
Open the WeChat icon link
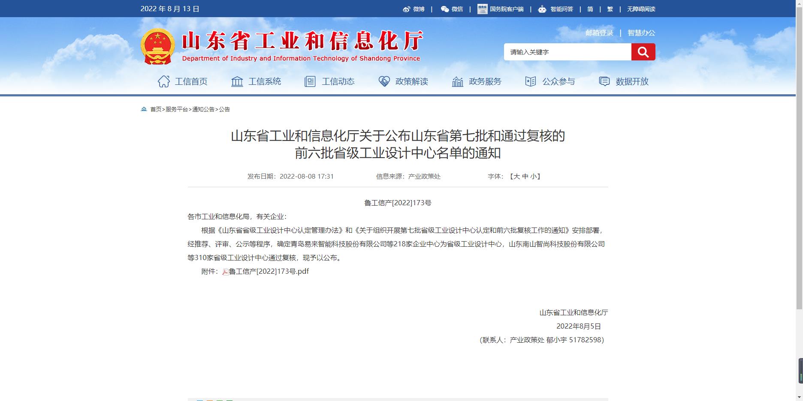click(445, 9)
